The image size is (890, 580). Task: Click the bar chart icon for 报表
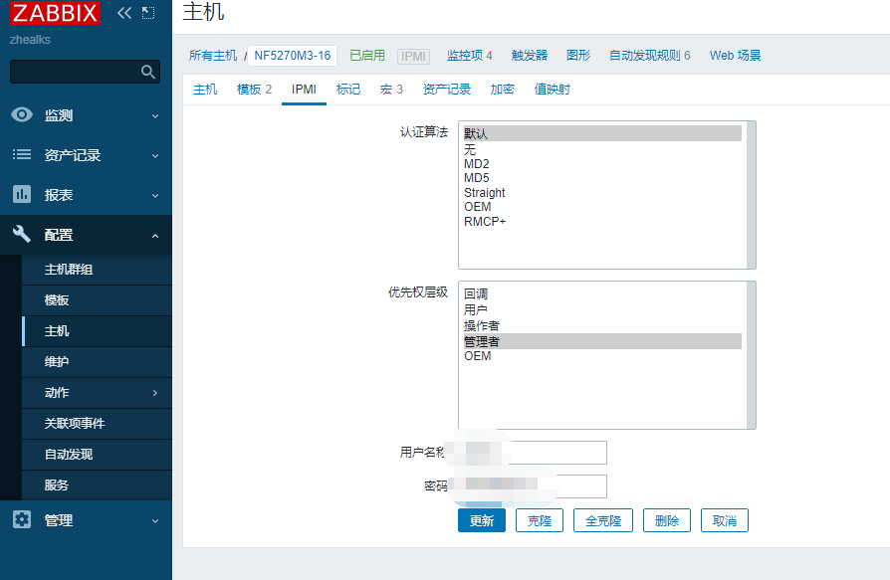[x=22, y=195]
